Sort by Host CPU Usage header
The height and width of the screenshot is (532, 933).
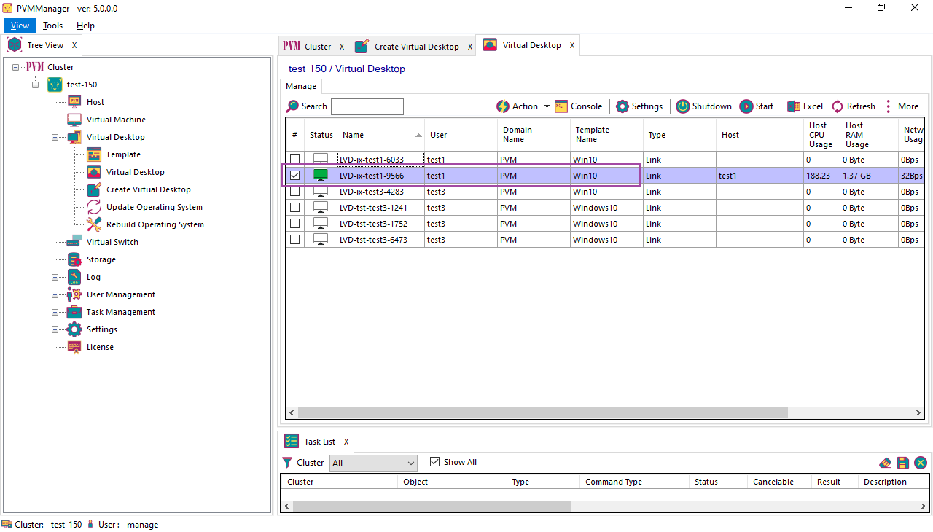[822, 135]
